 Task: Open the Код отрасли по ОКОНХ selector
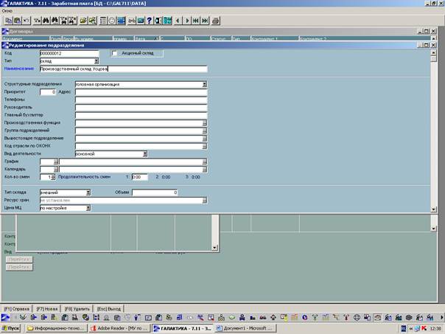tap(205, 146)
